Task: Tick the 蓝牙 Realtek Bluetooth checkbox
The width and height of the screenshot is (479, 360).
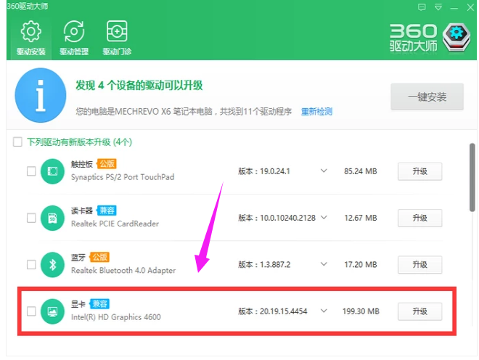Action: coord(31,264)
